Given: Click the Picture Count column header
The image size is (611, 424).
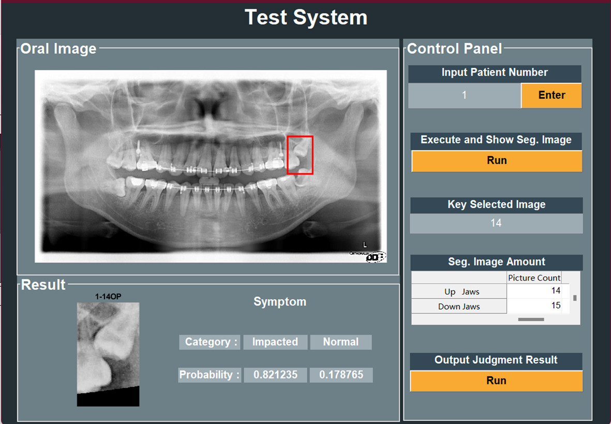Looking at the screenshot, I should point(534,278).
